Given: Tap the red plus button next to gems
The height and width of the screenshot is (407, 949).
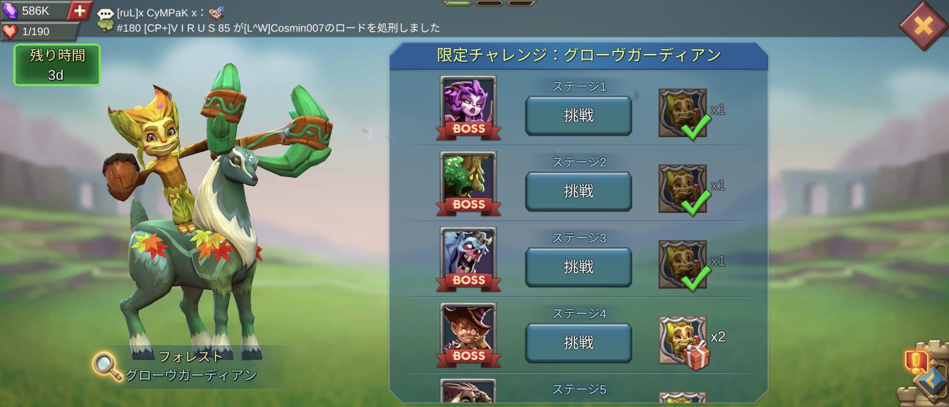Looking at the screenshot, I should click(x=80, y=10).
